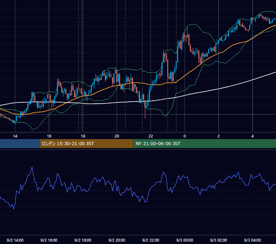The image size is (276, 244).
Task: Click the 9/3 02:00 date label
Action: (x=218, y=240)
